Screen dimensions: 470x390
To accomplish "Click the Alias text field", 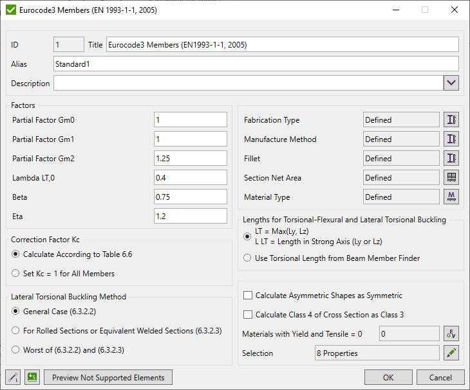I will click(256, 64).
